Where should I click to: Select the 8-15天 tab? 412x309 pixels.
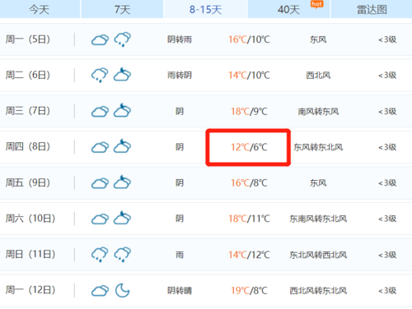pyautogui.click(x=205, y=9)
